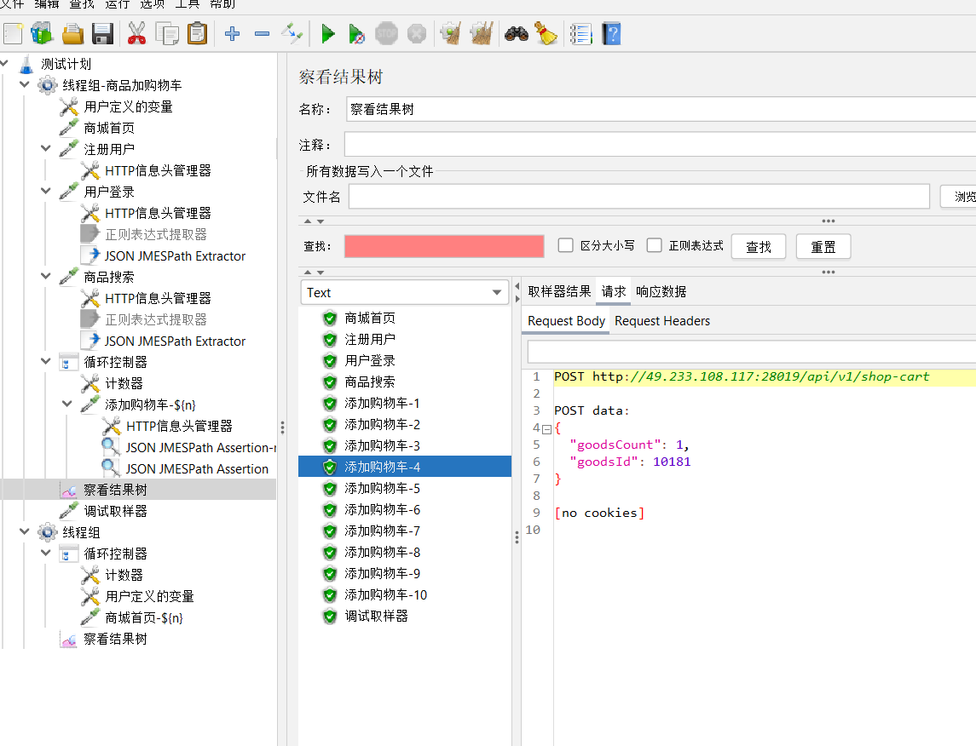This screenshot has width=976, height=746.
Task: Collapse the 用户登录 sampler node
Action: coord(46,191)
